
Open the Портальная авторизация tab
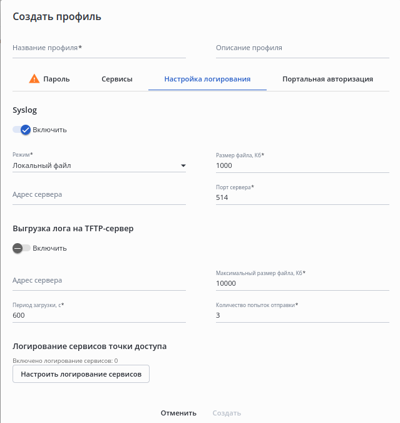pyautogui.click(x=327, y=80)
